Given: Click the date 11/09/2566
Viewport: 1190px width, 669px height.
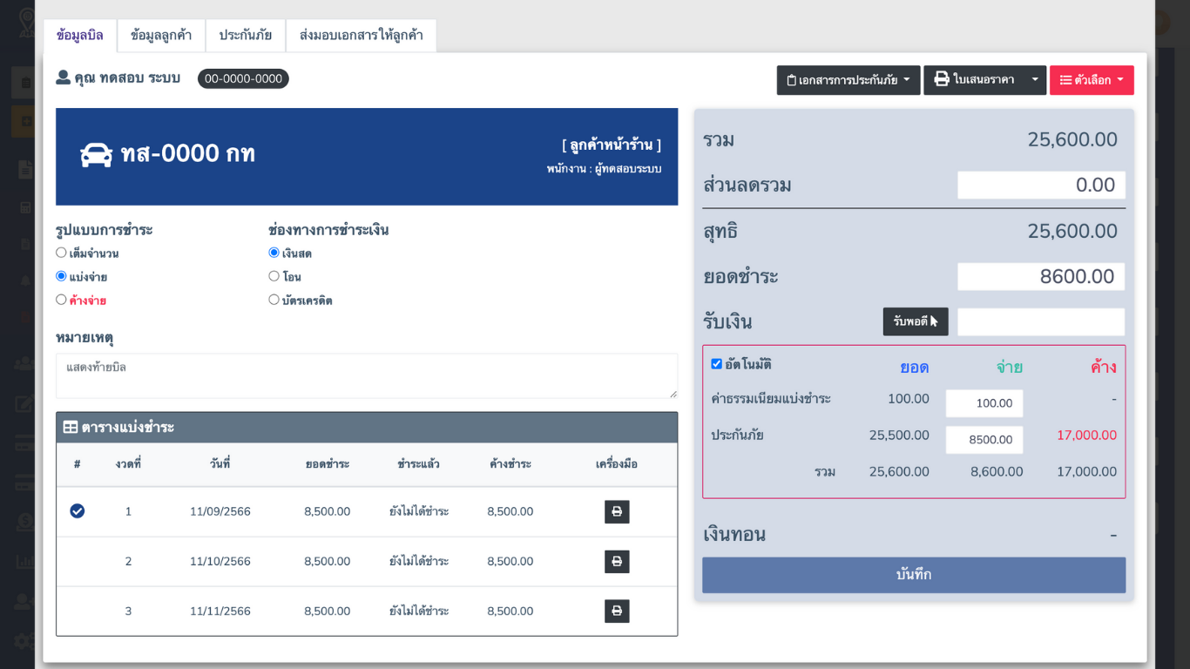Looking at the screenshot, I should 220,511.
